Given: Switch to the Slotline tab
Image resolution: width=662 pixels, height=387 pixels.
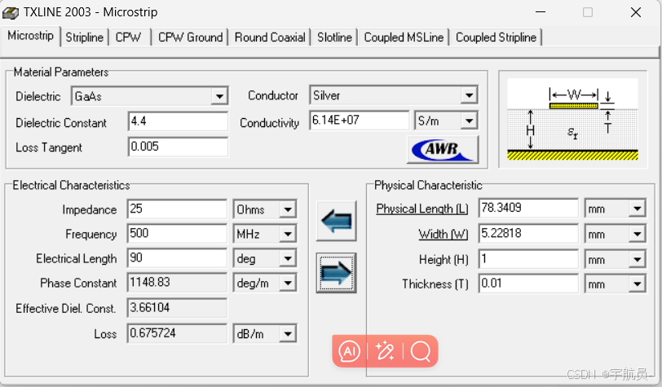Looking at the screenshot, I should pos(334,37).
